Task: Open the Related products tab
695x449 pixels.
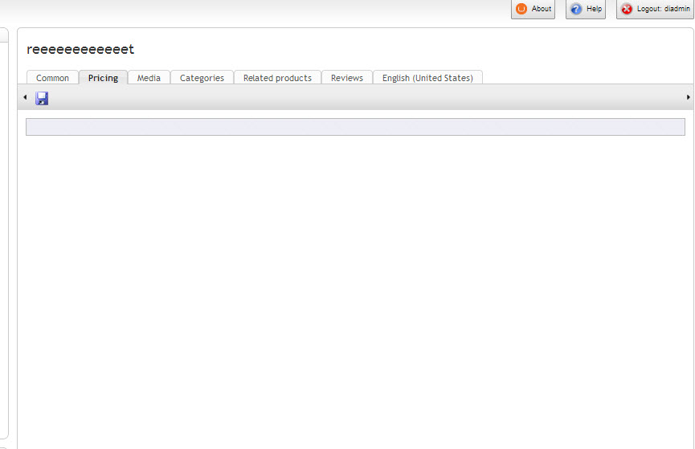Action: pos(277,78)
